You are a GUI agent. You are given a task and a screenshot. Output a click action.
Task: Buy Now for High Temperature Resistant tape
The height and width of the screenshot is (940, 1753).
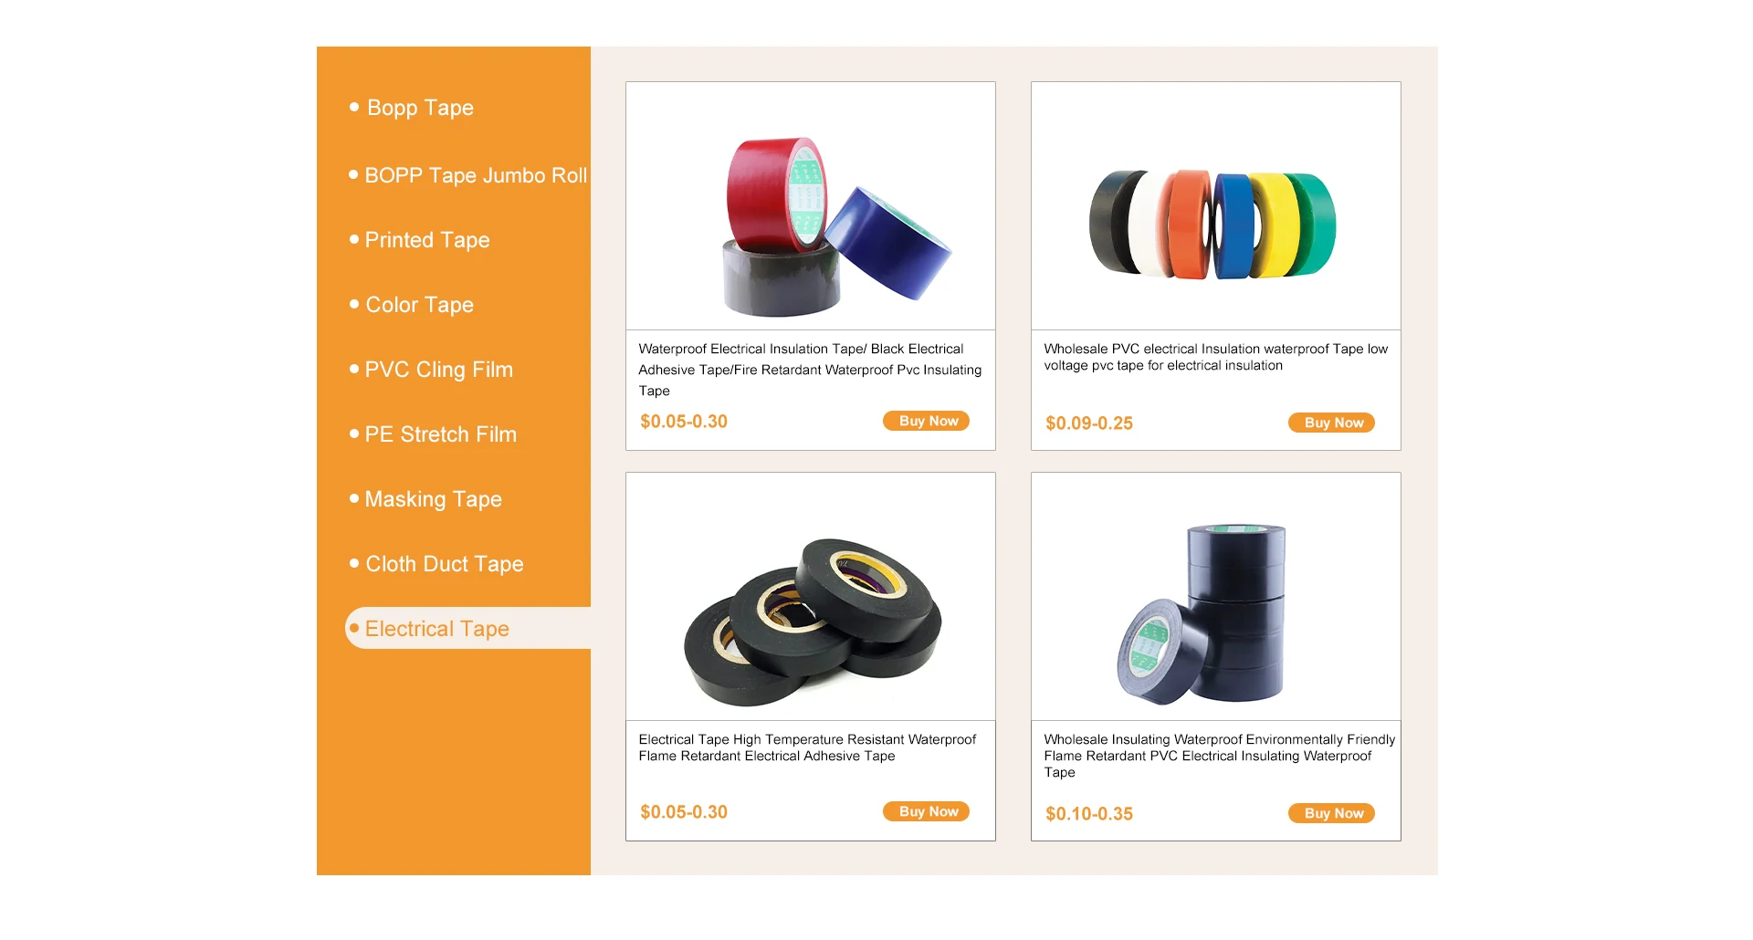(x=926, y=811)
